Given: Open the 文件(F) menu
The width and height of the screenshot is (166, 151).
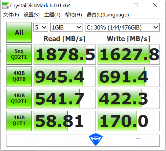Looking at the screenshot, I should (11, 15).
